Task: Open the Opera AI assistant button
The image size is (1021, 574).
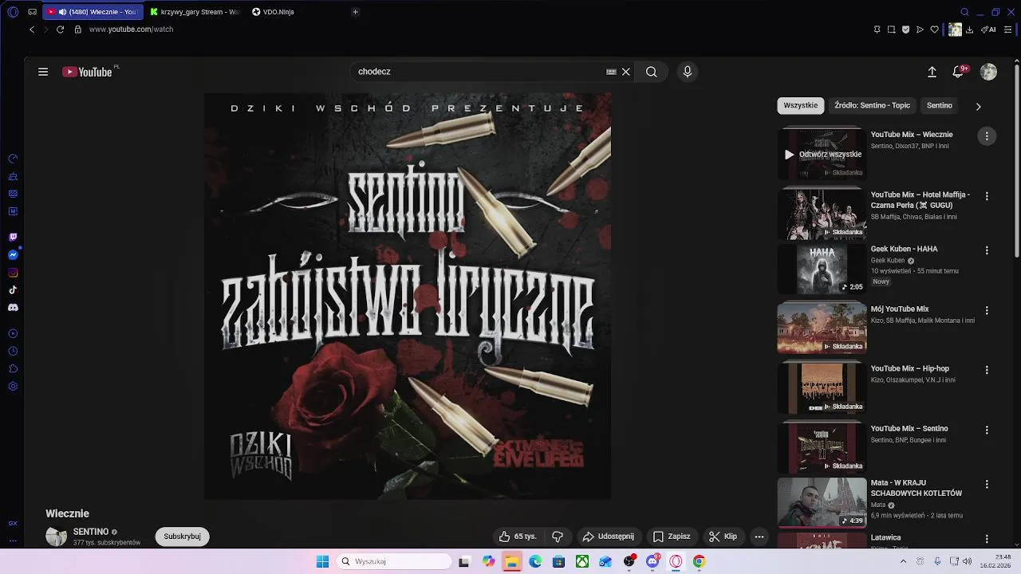Action: click(988, 29)
